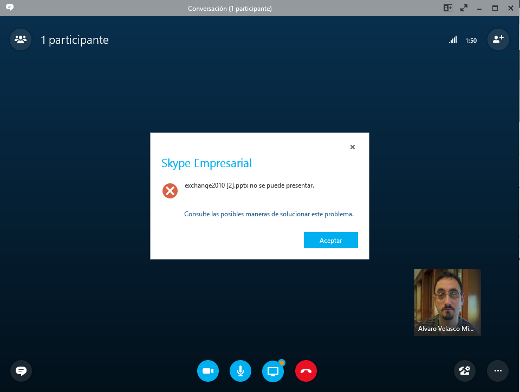520x392 pixels.
Task: Click the exchange2010 [2].pptx error message
Action: (249, 185)
